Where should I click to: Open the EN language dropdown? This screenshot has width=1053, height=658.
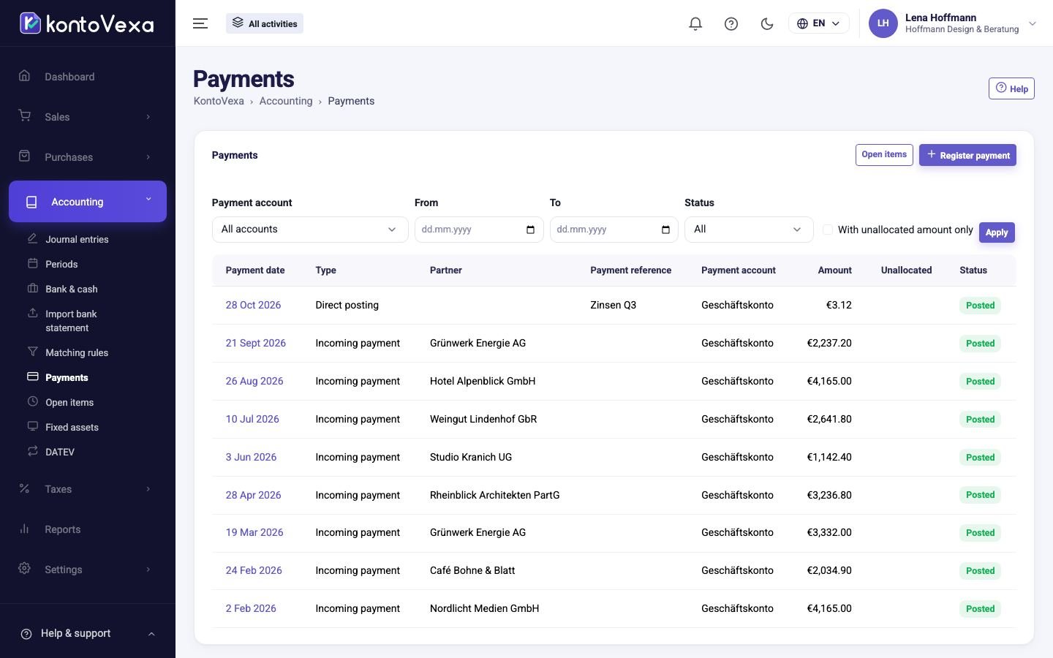point(818,23)
